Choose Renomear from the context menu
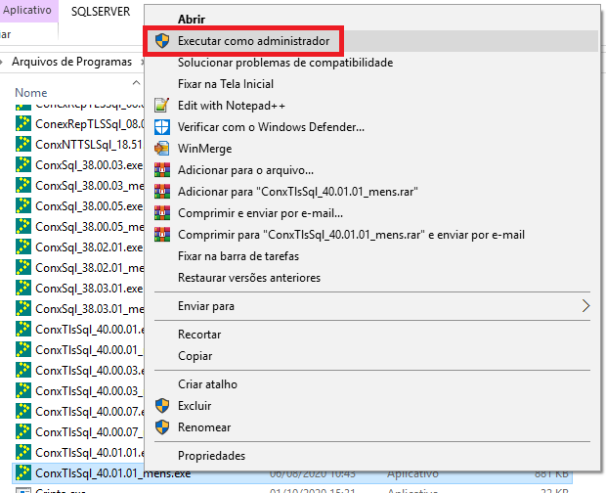The height and width of the screenshot is (493, 606). (204, 427)
